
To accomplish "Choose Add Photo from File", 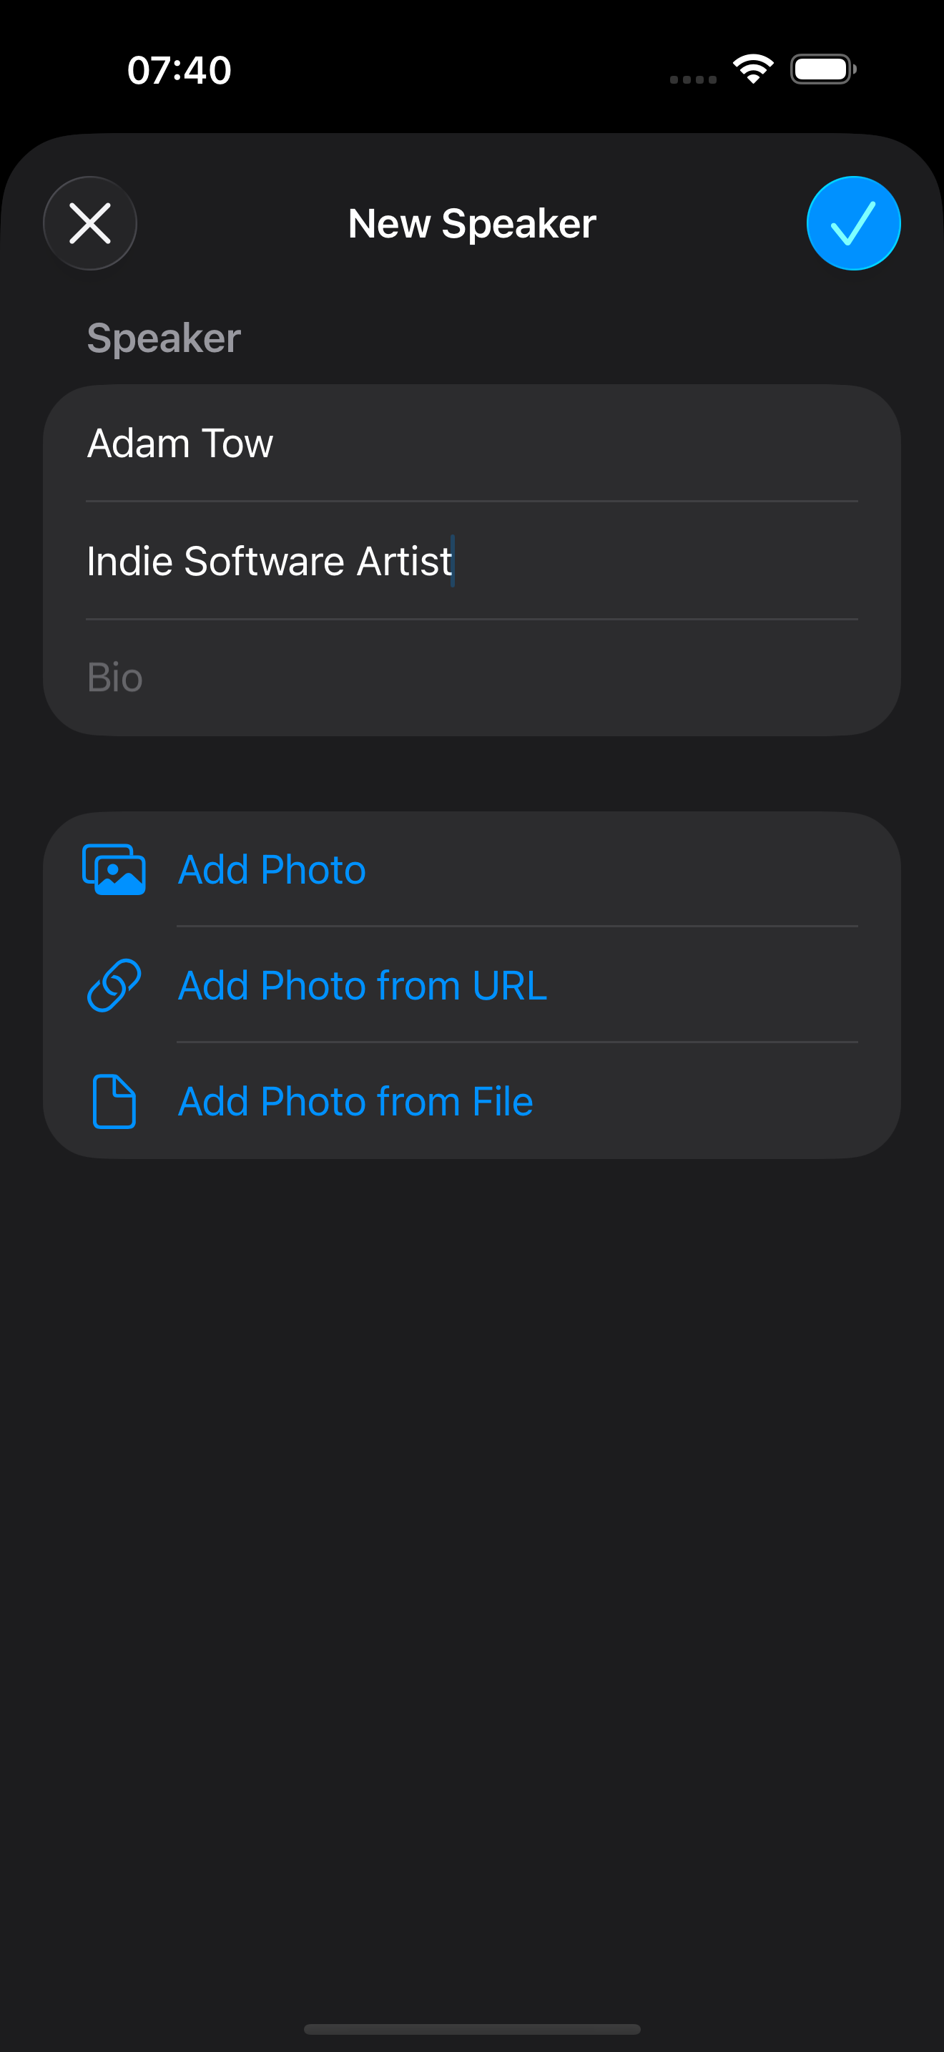I will point(355,1102).
